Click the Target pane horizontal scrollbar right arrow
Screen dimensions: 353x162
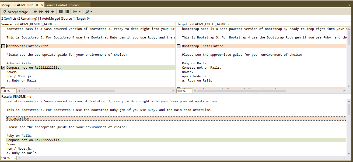pyautogui.click(x=344, y=91)
